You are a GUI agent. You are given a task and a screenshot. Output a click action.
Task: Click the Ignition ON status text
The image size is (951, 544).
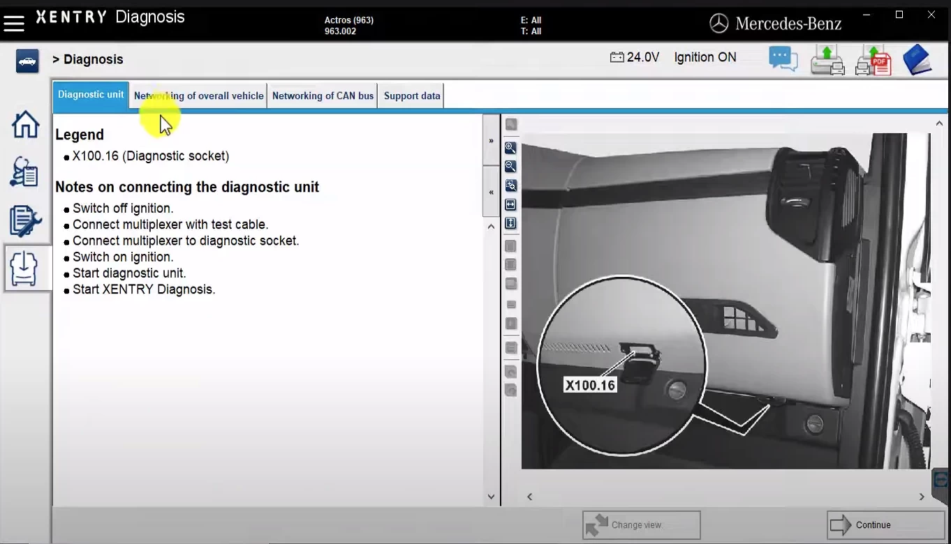pos(705,57)
